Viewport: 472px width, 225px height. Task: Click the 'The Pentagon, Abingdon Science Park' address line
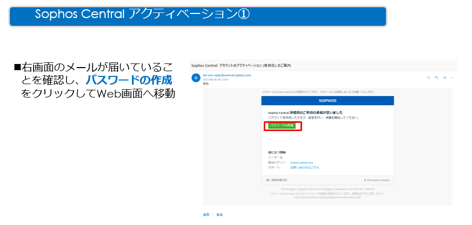click(x=327, y=189)
